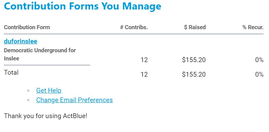Click the bullet marker beside Get Help
269x132 pixels.
[28, 91]
